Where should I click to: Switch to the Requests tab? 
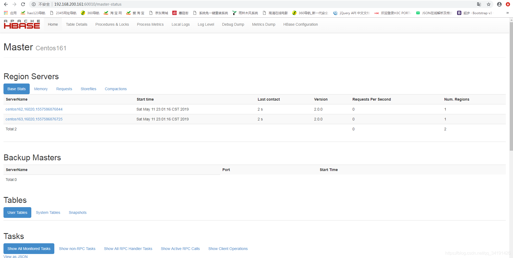click(x=64, y=89)
